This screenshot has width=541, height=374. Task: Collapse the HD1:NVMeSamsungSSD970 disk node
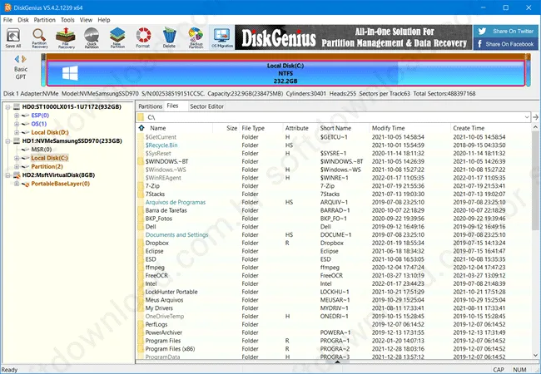tap(7, 141)
